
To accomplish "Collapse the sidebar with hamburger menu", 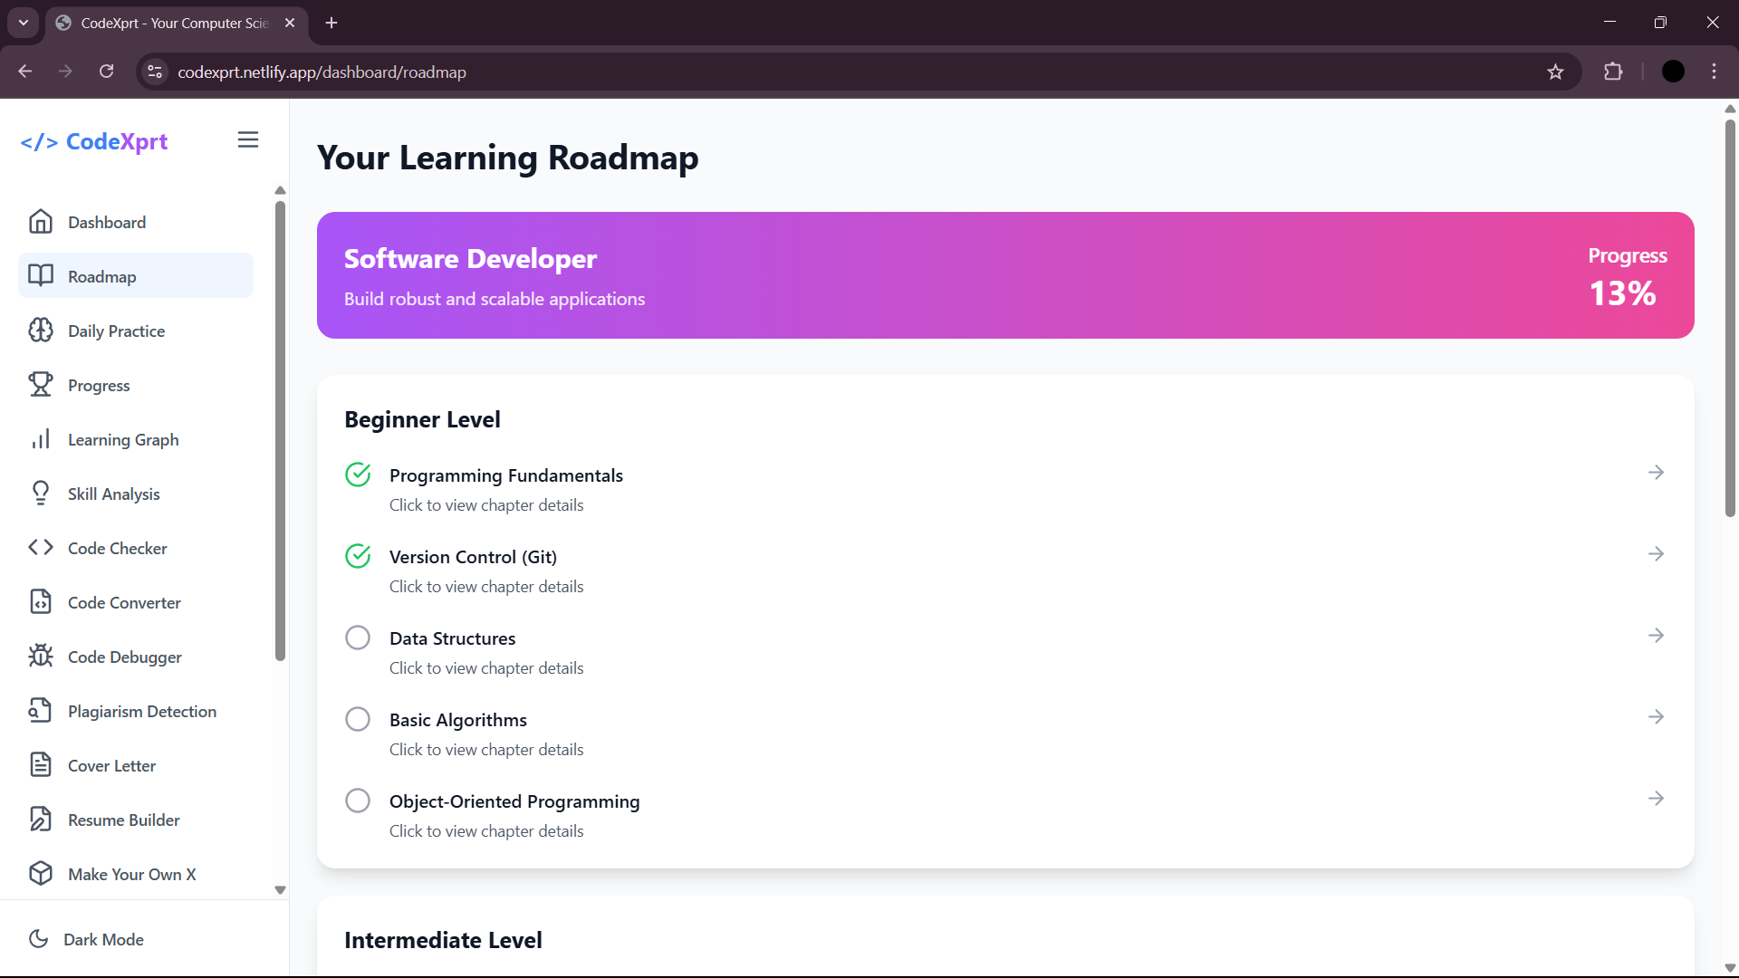I will (x=248, y=140).
